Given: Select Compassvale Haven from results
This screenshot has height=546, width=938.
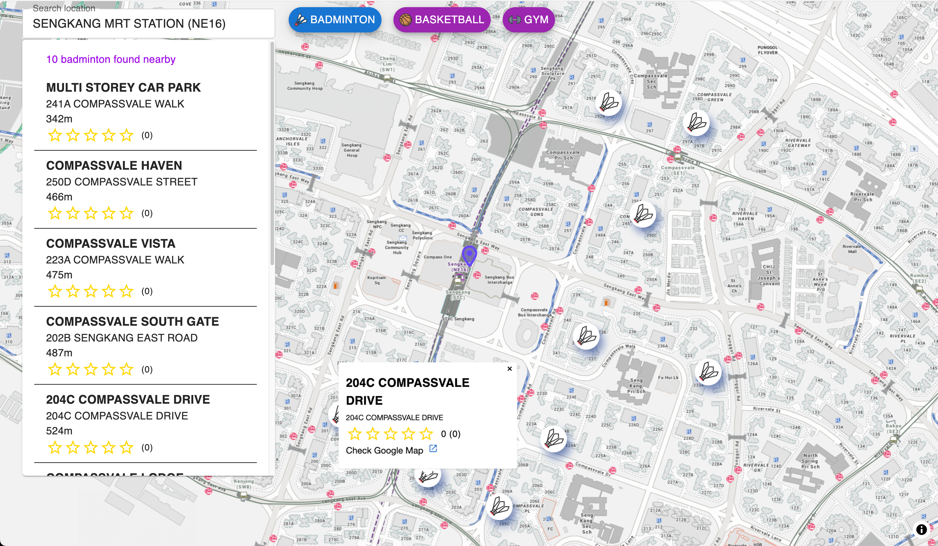Looking at the screenshot, I should (x=114, y=165).
